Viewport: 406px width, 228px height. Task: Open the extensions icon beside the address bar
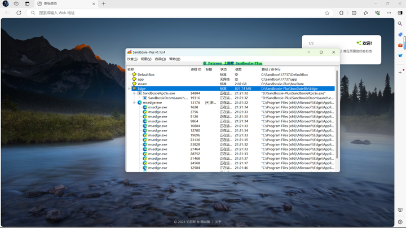(x=341, y=13)
